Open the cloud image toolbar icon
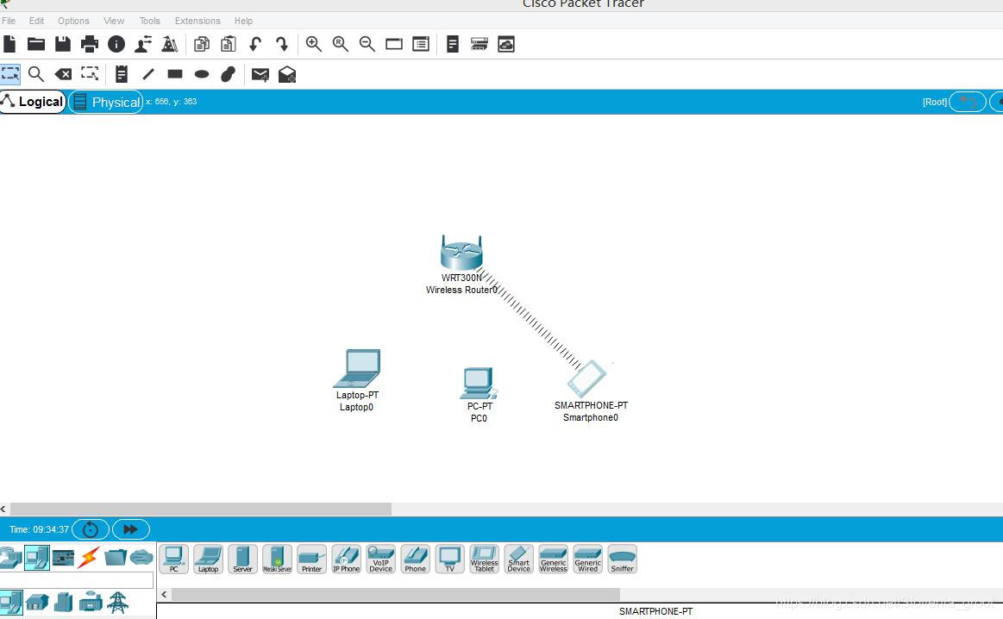 (506, 44)
